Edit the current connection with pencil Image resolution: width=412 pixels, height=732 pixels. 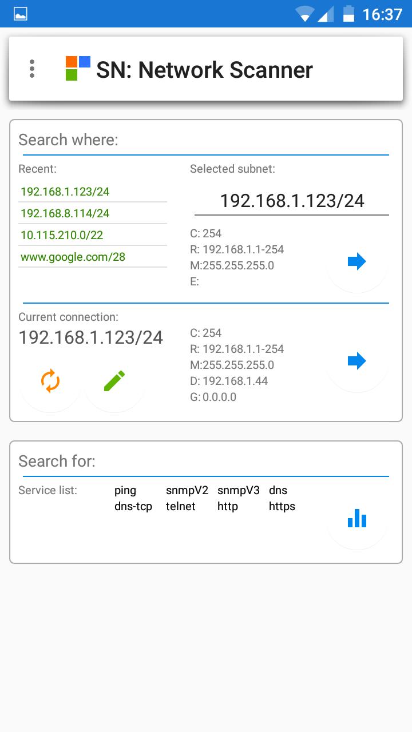114,381
